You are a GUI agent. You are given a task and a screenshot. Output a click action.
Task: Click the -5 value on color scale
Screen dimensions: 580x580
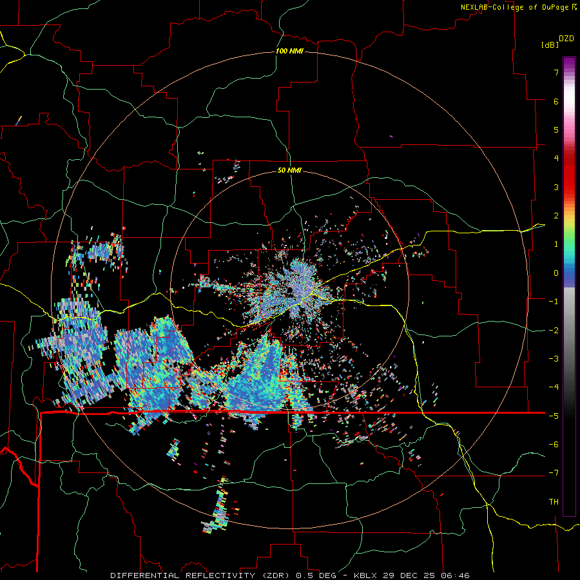tap(554, 416)
